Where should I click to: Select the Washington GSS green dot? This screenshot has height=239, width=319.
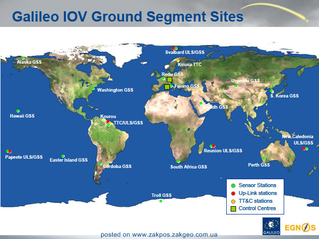[x=93, y=88]
